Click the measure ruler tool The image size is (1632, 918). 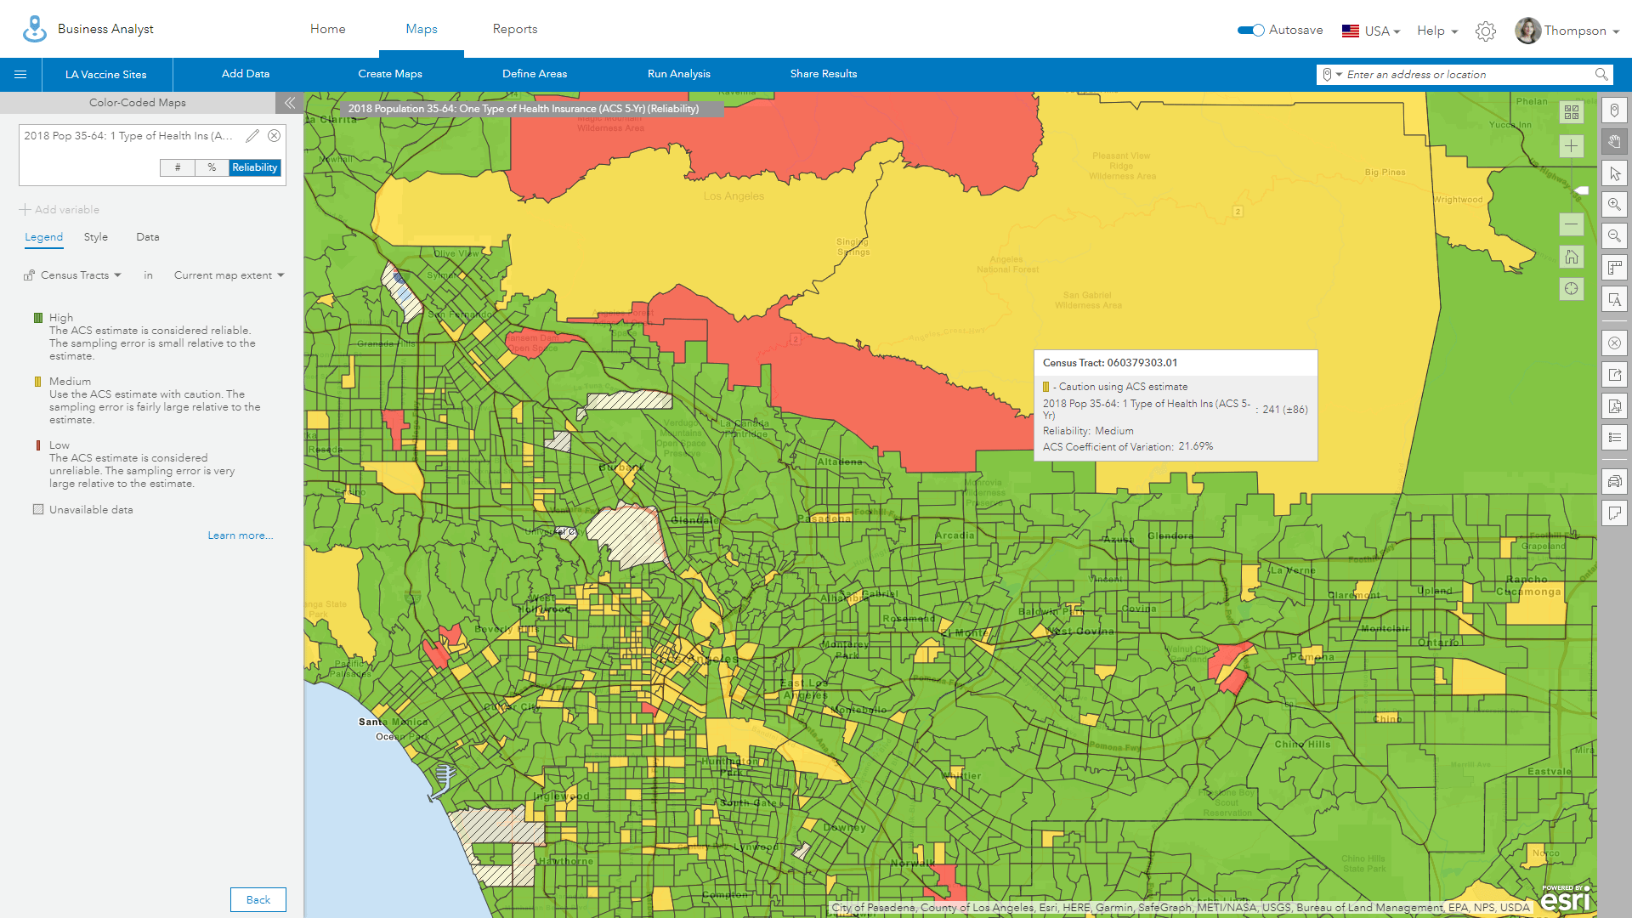(1614, 269)
